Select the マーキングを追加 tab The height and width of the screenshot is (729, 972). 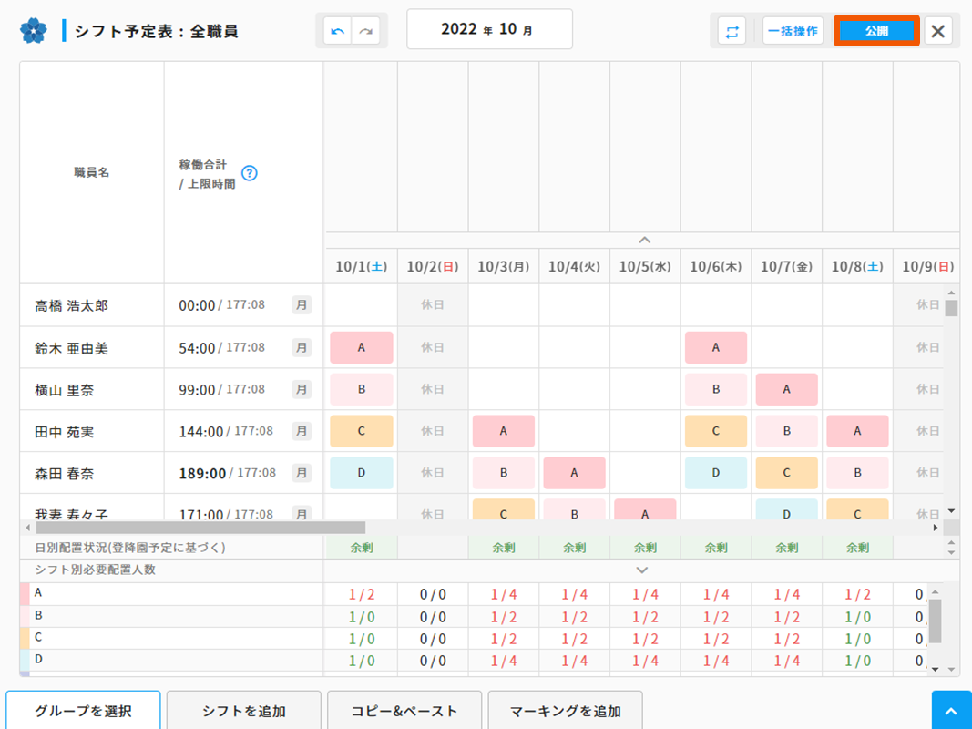[x=565, y=711]
